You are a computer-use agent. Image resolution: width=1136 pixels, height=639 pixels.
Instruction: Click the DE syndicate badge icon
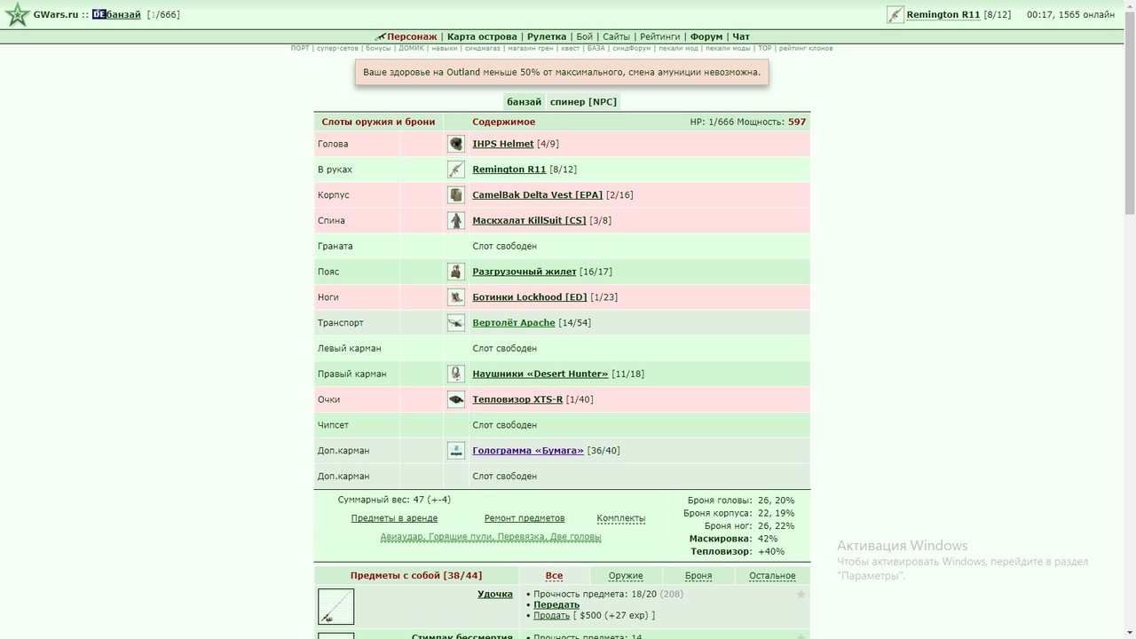pos(99,15)
